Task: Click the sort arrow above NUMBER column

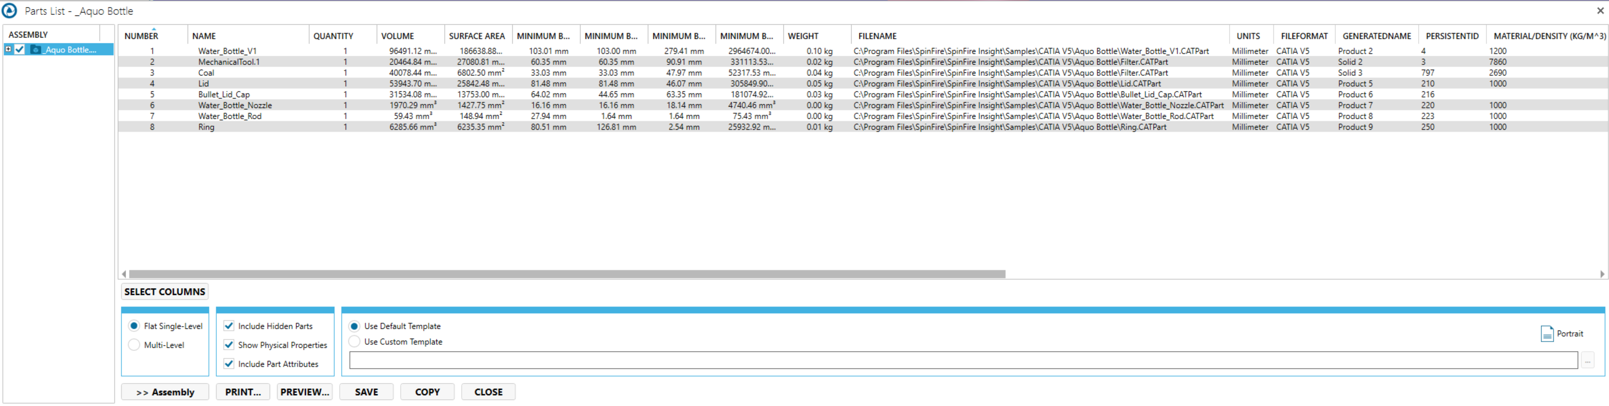Action: (154, 29)
